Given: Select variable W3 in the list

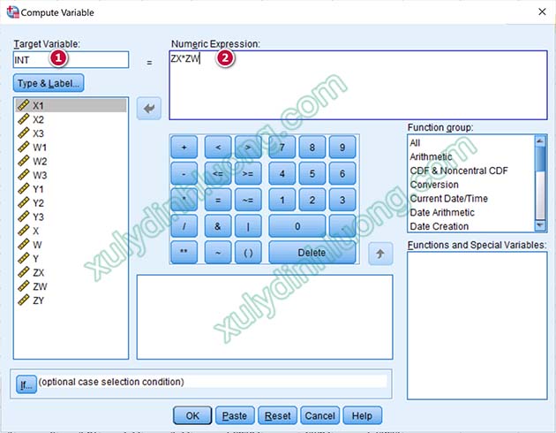Looking at the screenshot, I should click(x=71, y=175).
